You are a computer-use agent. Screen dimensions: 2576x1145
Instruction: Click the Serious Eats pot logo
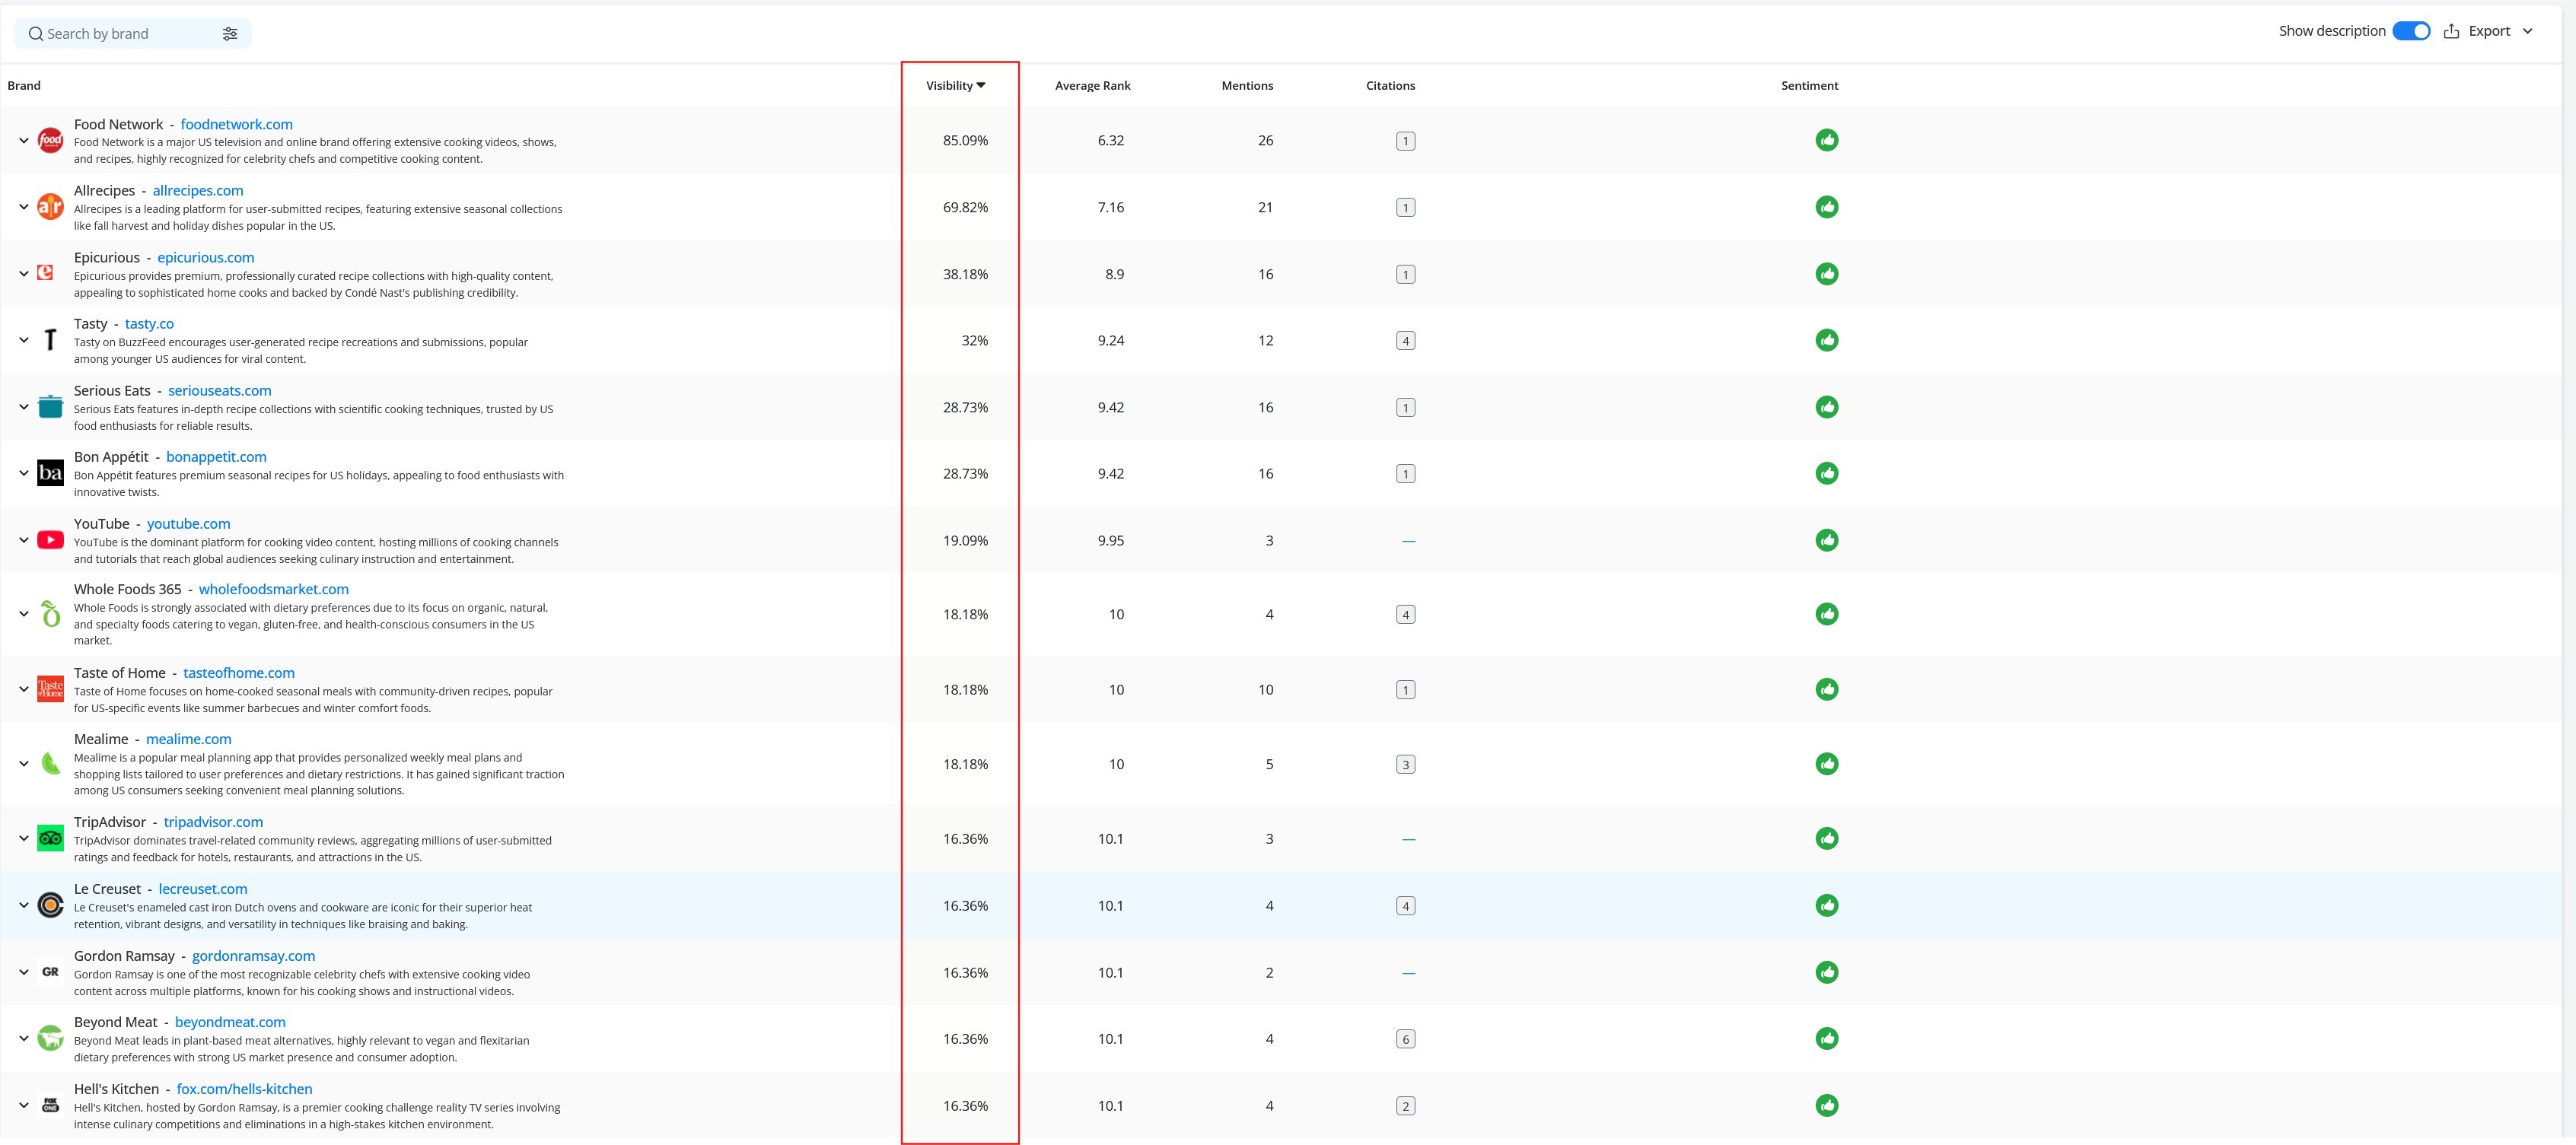point(50,407)
